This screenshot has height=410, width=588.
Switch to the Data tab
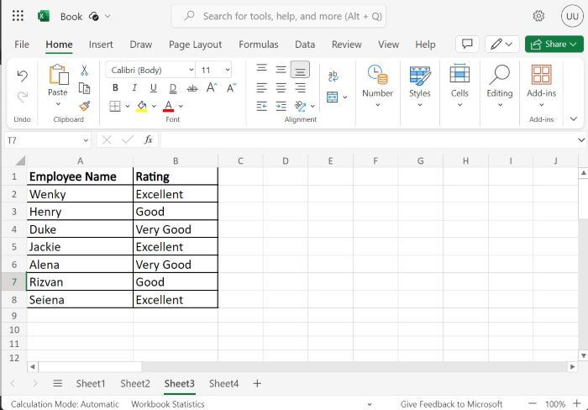305,45
